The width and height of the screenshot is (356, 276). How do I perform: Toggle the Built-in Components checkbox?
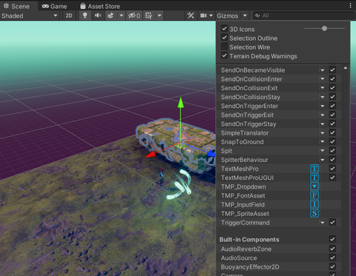point(332,239)
